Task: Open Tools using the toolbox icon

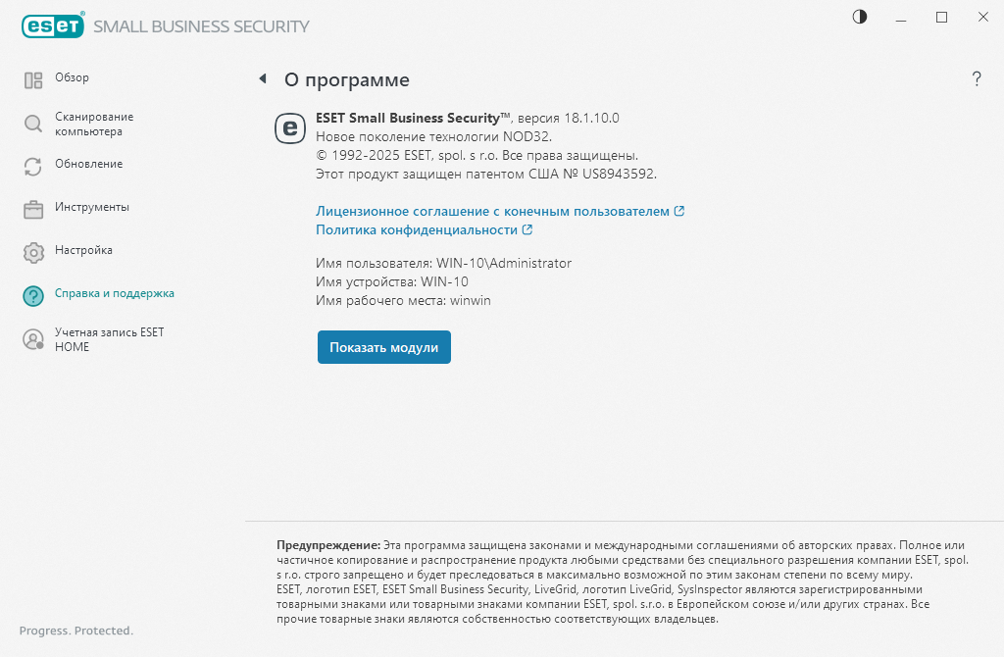Action: 33,208
